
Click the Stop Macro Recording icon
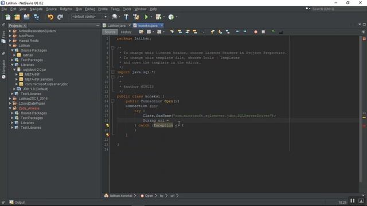pos(263,32)
